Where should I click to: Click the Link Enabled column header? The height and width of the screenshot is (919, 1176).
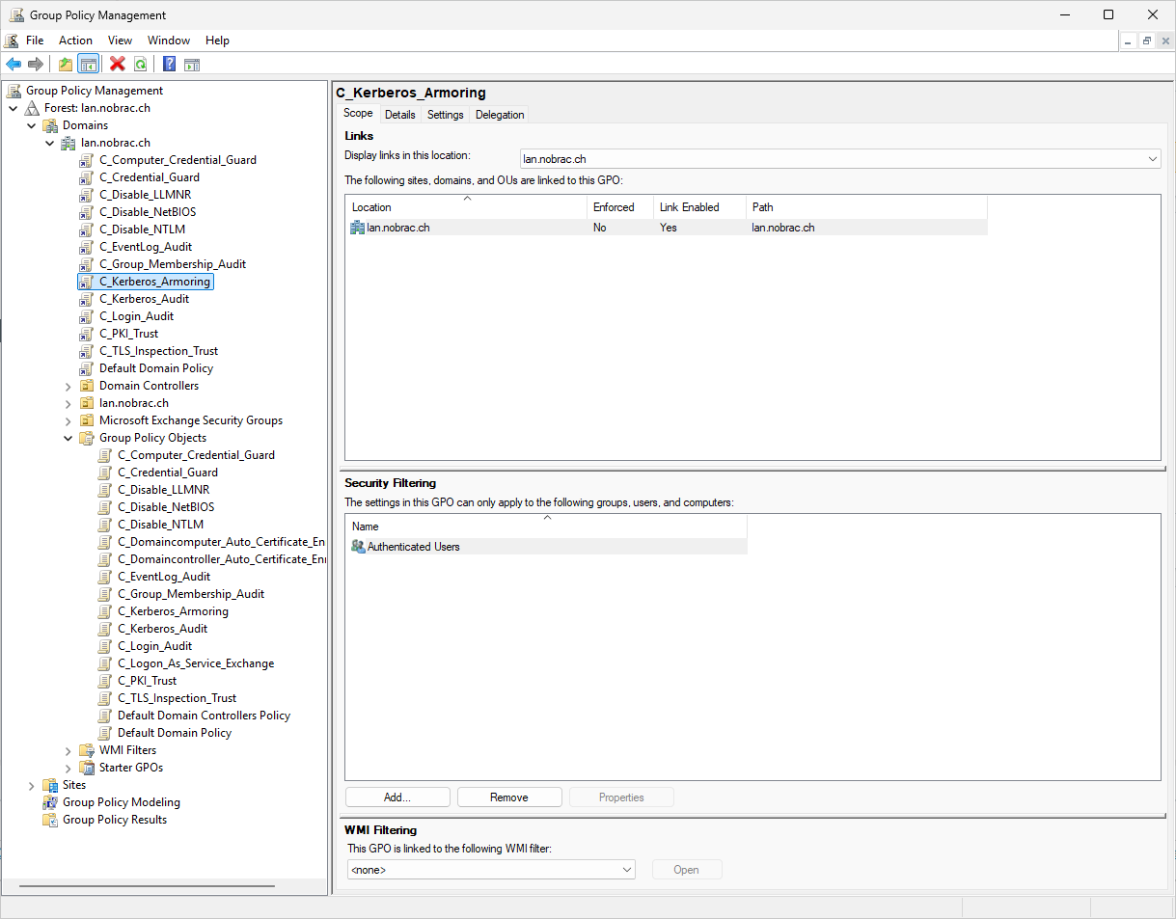[x=698, y=207]
